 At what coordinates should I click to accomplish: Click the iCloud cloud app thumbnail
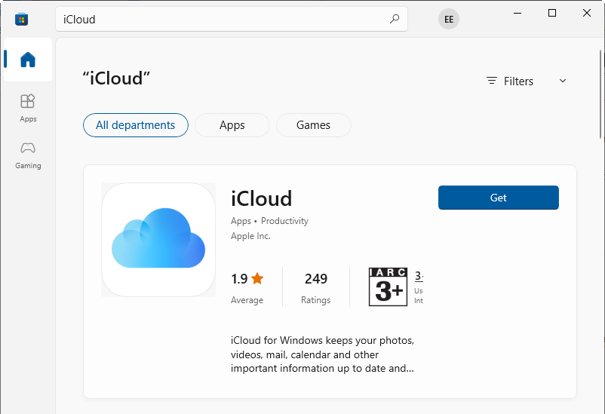pyautogui.click(x=158, y=240)
